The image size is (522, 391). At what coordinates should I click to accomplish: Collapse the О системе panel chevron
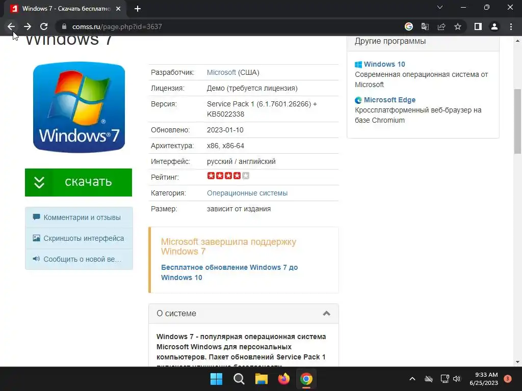click(327, 313)
